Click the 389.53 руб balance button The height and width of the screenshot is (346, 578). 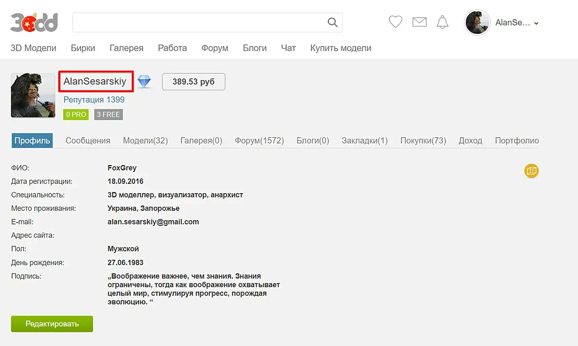point(193,81)
